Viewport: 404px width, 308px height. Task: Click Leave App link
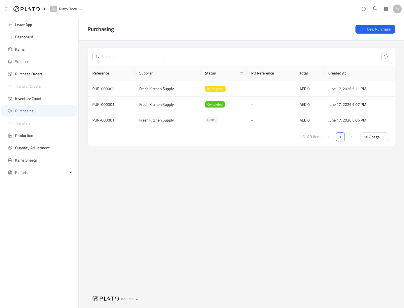(39, 25)
